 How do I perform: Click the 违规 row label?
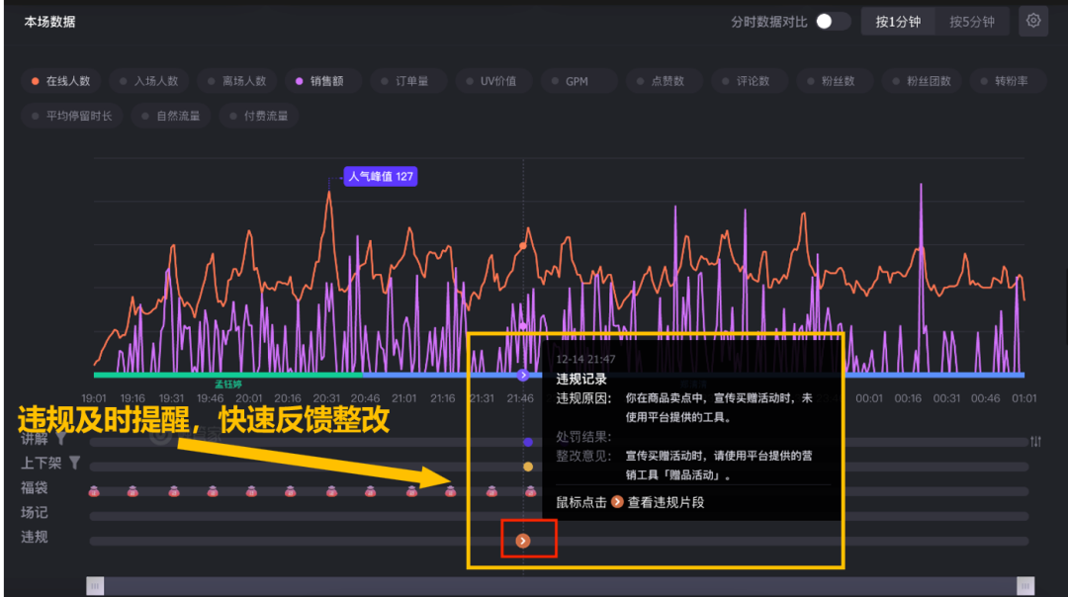34,537
